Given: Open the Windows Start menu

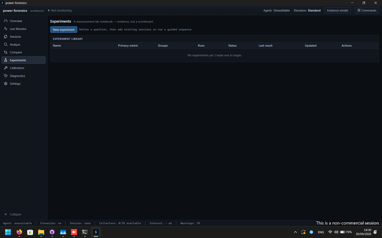Looking at the screenshot, I should click(x=8, y=232).
